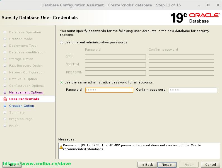This screenshot has width=222, height=168.
Task: Go to the Next step
Action: [167, 165]
